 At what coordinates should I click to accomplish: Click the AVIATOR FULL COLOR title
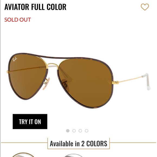(35, 7)
